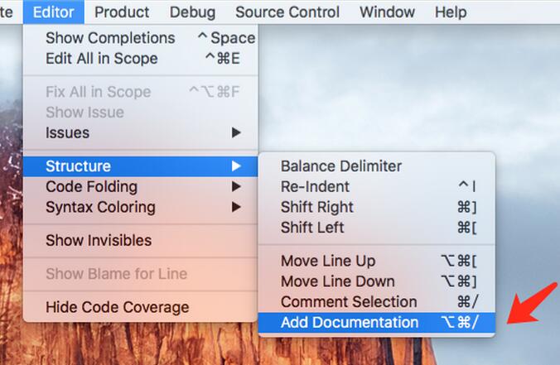Select Shift Right
This screenshot has width=560, height=365.
click(x=317, y=207)
